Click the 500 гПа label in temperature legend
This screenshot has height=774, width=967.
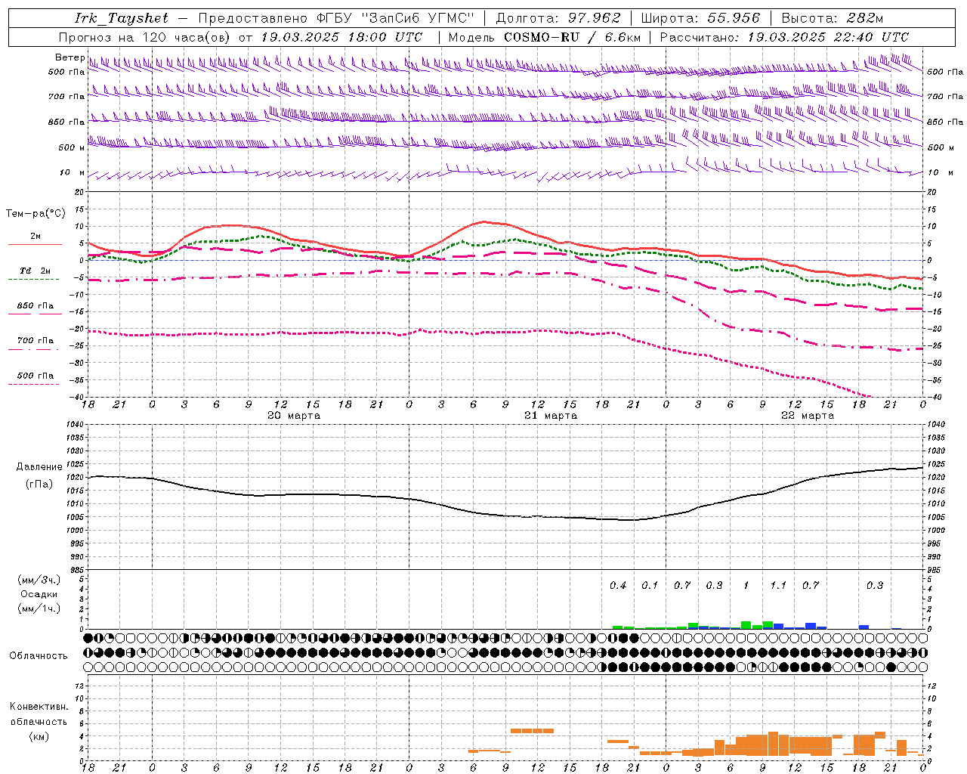point(36,376)
